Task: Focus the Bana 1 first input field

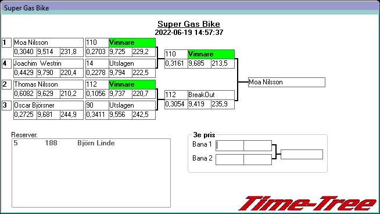Action: 230,145
